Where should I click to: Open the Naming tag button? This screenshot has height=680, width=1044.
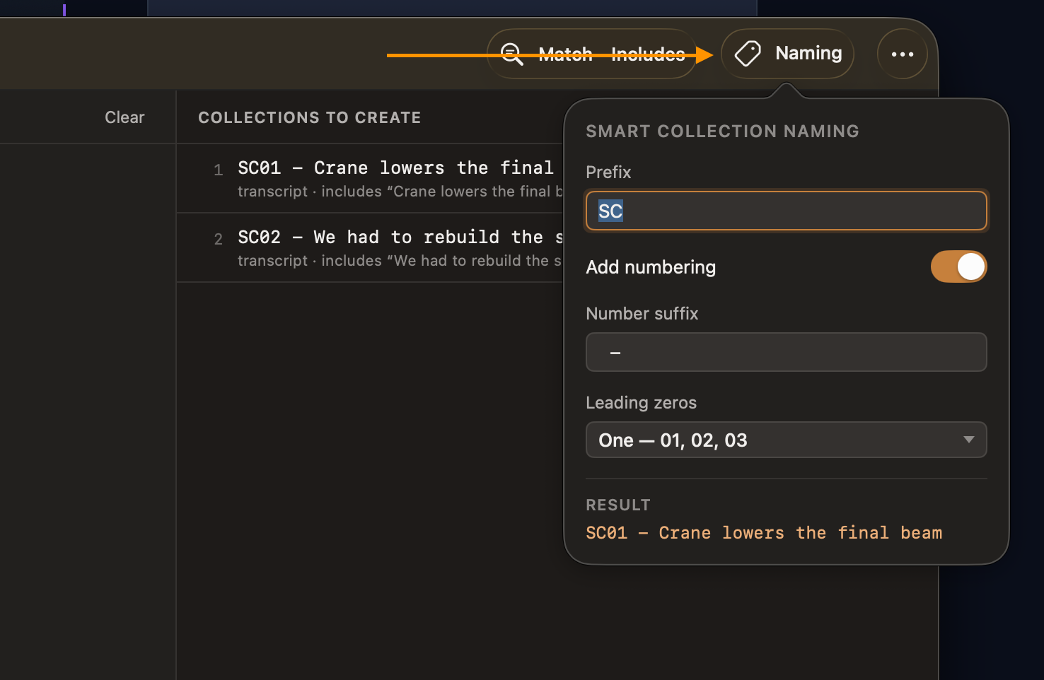point(787,54)
